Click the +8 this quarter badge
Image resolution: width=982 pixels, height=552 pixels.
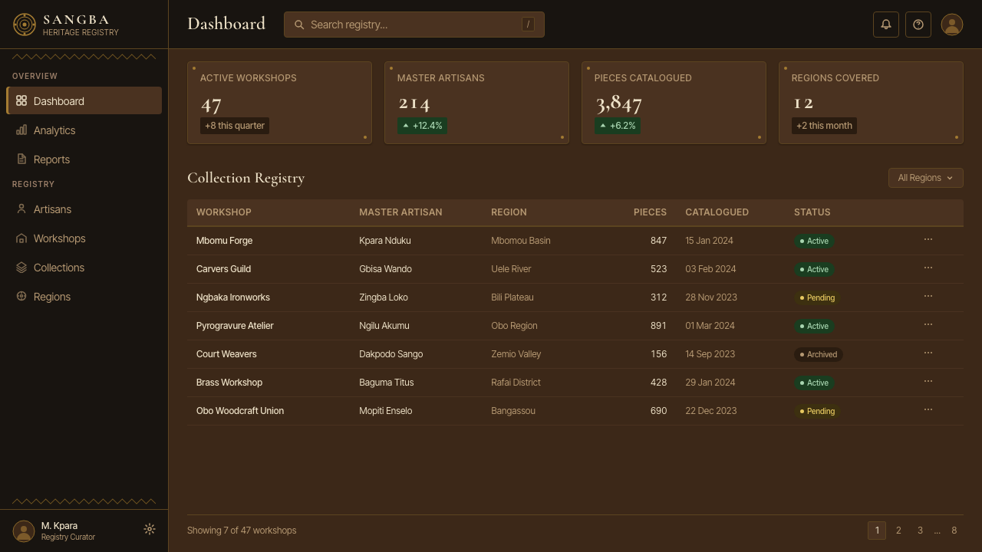click(235, 126)
